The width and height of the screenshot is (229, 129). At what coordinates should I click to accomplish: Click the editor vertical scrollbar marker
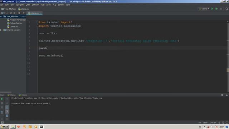click(x=228, y=70)
